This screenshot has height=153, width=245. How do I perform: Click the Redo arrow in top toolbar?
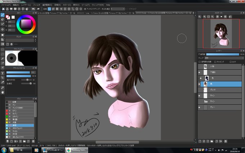coord(38,9)
